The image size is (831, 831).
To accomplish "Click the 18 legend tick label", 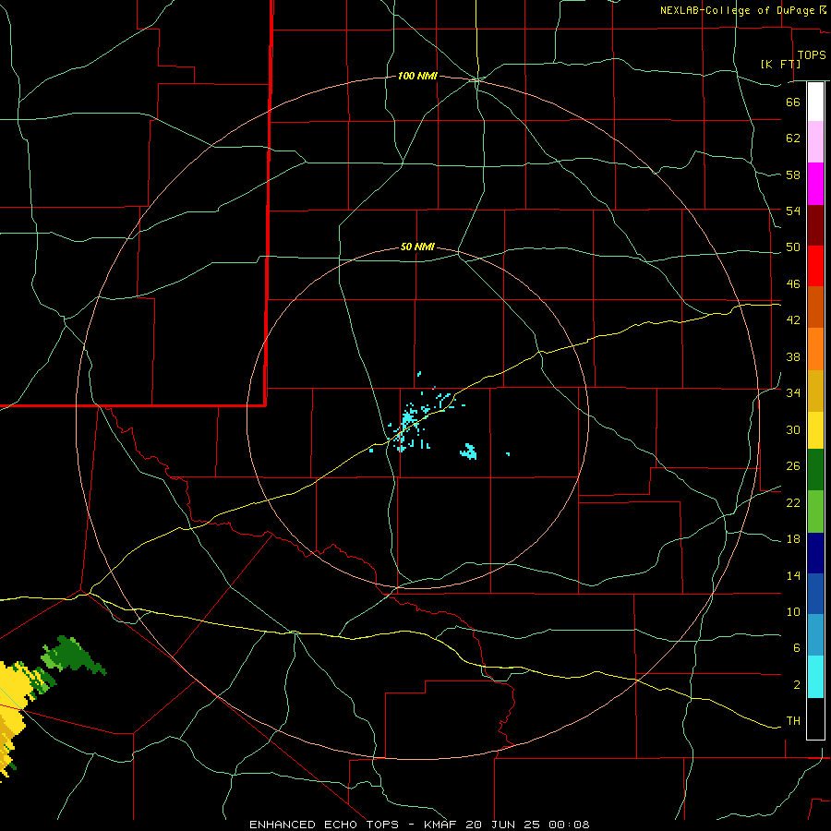I will [x=793, y=539].
